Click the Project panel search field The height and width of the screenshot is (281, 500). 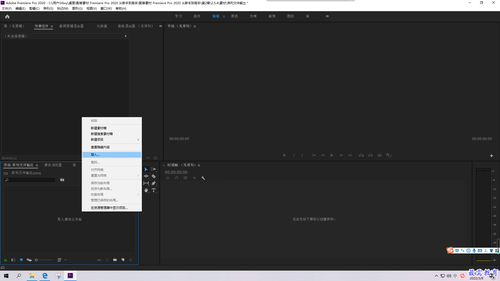point(30,180)
